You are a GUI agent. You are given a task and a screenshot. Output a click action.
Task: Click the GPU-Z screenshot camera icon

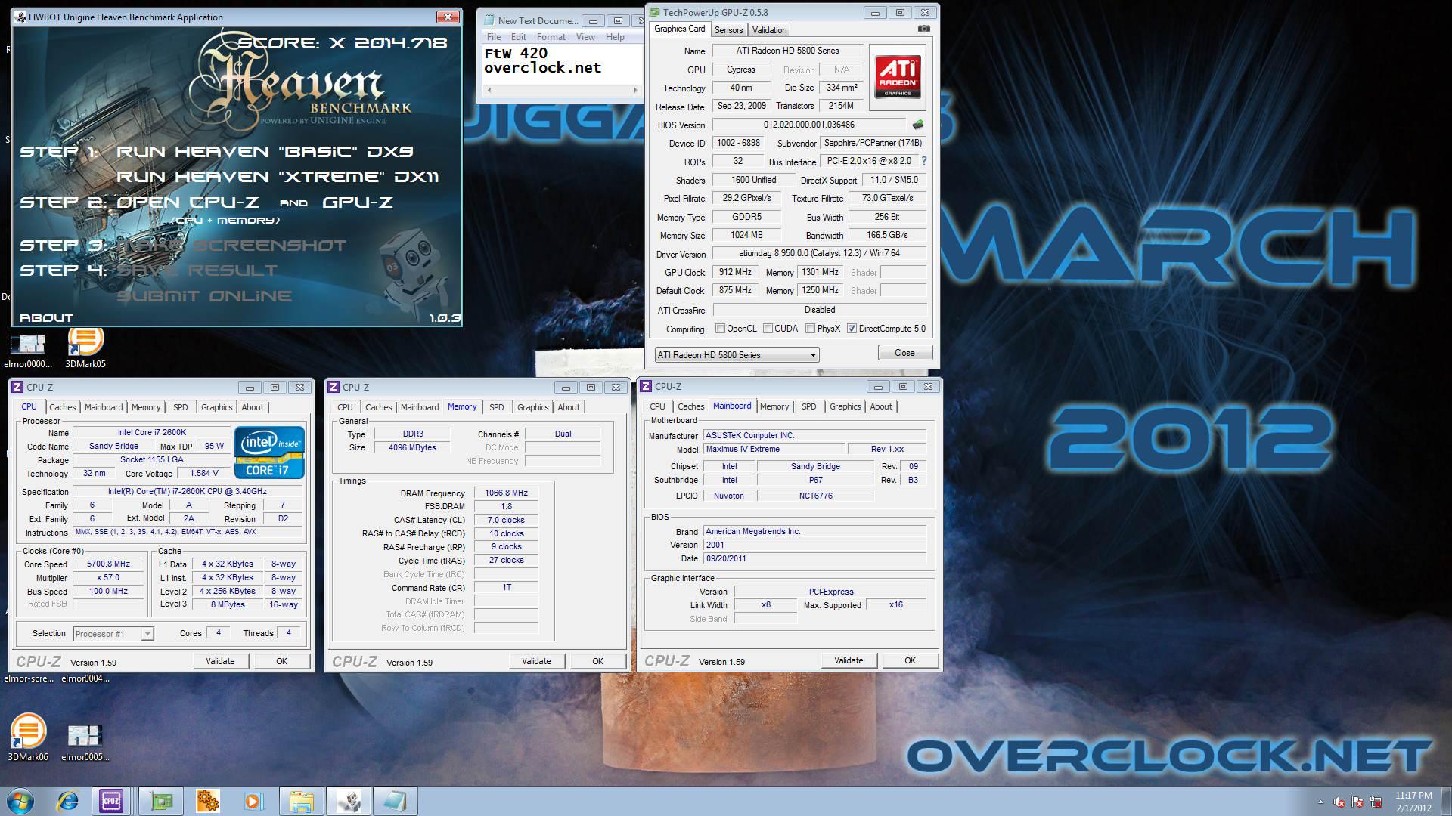tap(923, 29)
